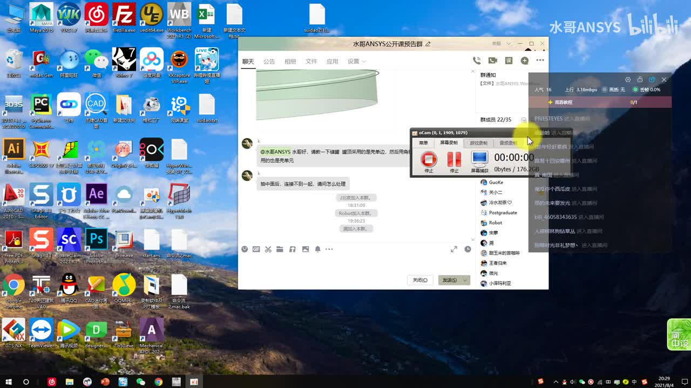Select the Maya 2015 desktop icon

pyautogui.click(x=42, y=18)
